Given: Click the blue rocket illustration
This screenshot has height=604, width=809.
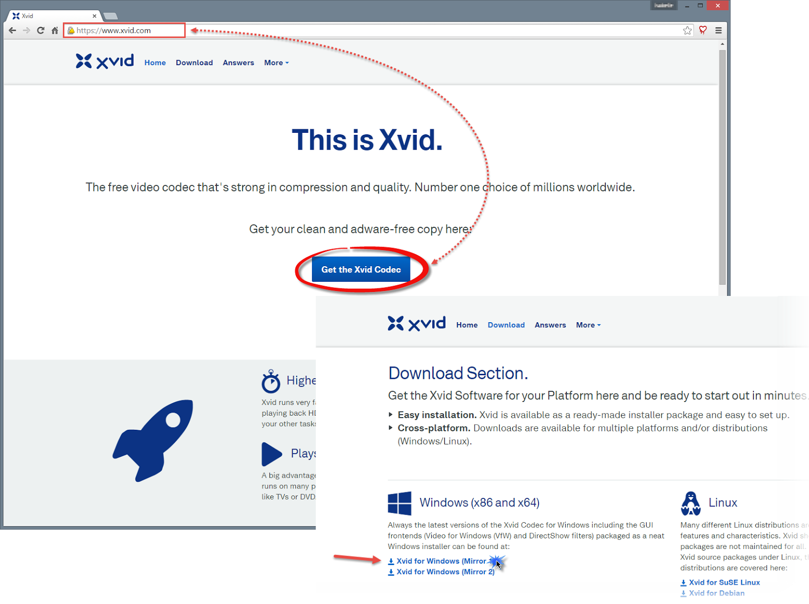Looking at the screenshot, I should [x=153, y=440].
